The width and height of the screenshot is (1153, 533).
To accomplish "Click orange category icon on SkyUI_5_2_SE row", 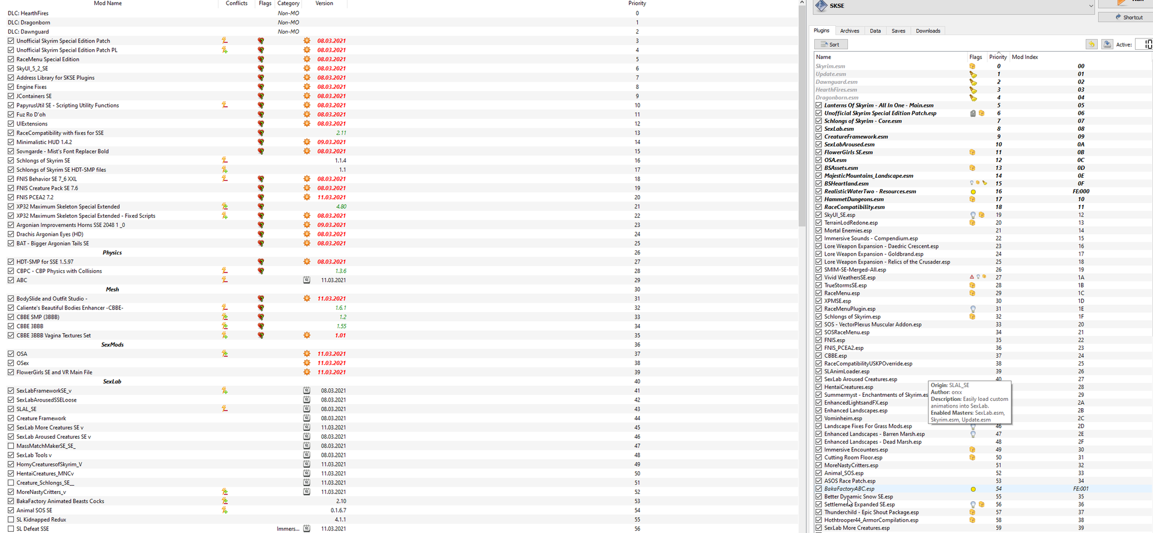I will [x=307, y=68].
